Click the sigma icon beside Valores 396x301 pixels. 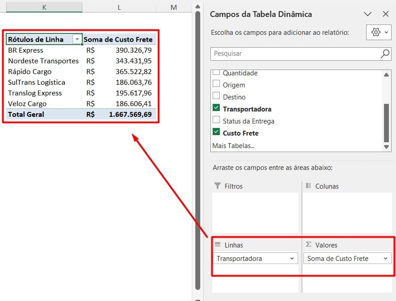pyautogui.click(x=309, y=245)
